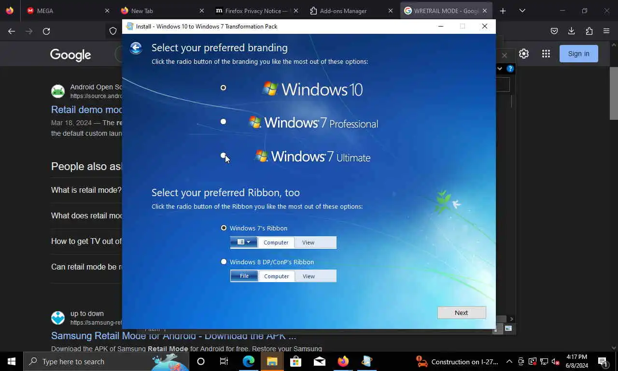Open Google settings gear icon
This screenshot has width=618, height=371.
[524, 54]
